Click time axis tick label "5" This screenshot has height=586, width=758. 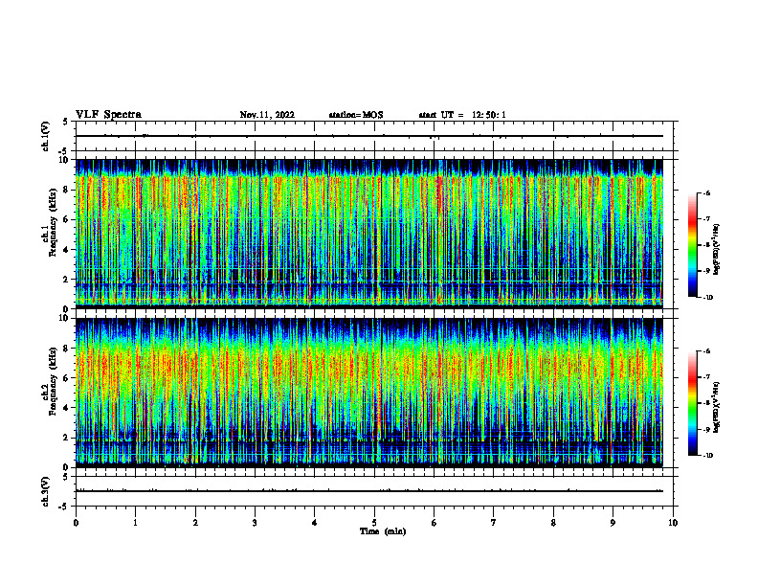tap(374, 523)
